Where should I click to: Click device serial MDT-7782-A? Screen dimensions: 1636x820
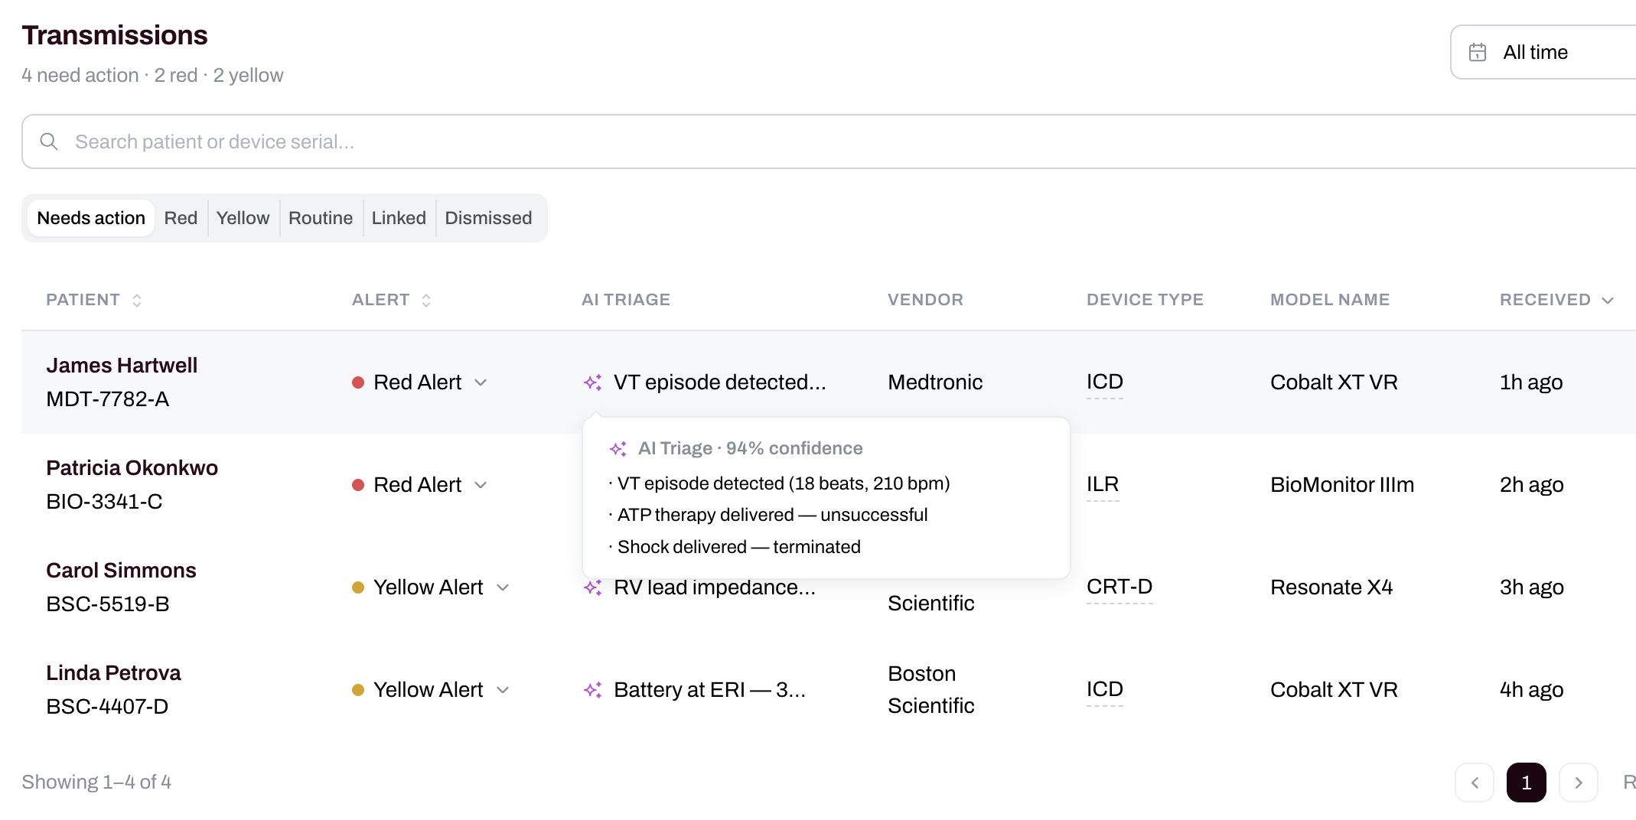pos(107,399)
